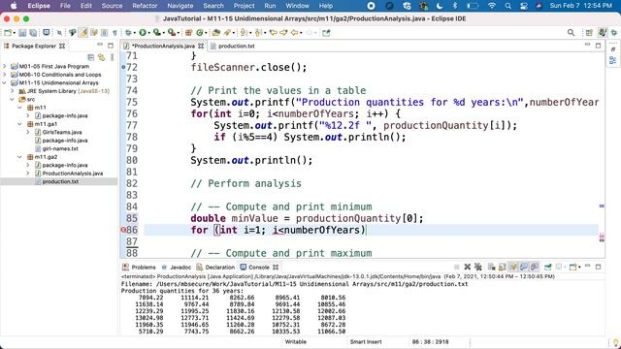Toggle Pin Console button

547,268
